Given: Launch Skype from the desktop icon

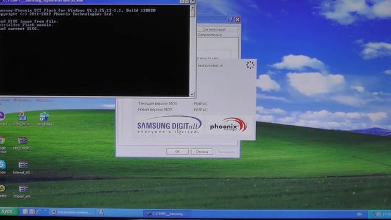Looking at the screenshot, I should [2, 167].
